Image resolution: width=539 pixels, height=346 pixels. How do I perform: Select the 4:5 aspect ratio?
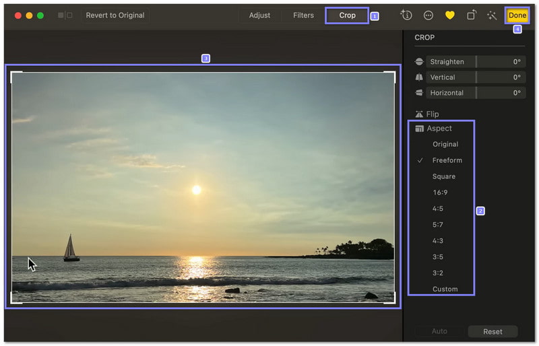point(437,209)
